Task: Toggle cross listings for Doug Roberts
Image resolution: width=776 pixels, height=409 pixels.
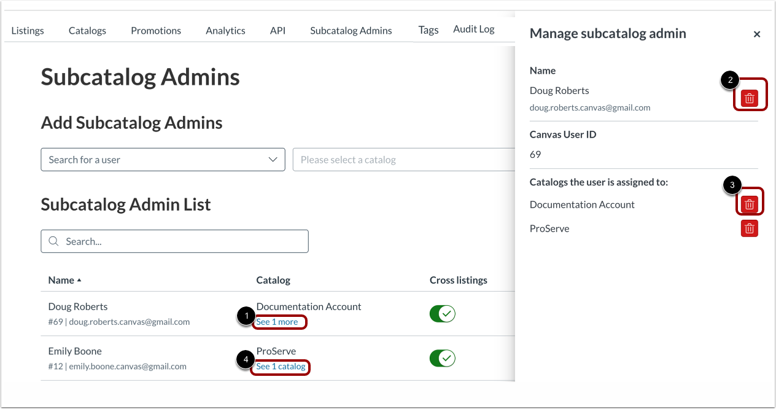Action: click(442, 313)
